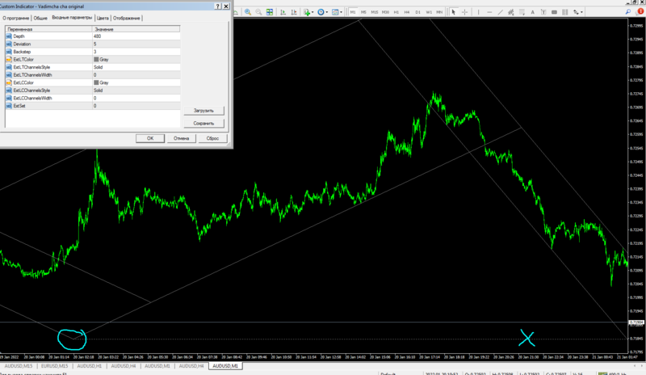
Task: Switch to M5 timeframe button
Action: pyautogui.click(x=363, y=12)
